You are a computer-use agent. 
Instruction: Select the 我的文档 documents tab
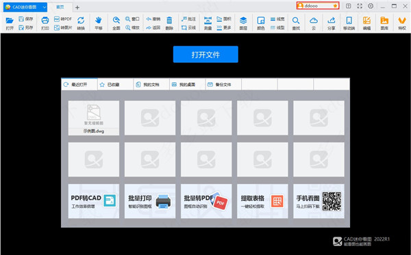151,85
